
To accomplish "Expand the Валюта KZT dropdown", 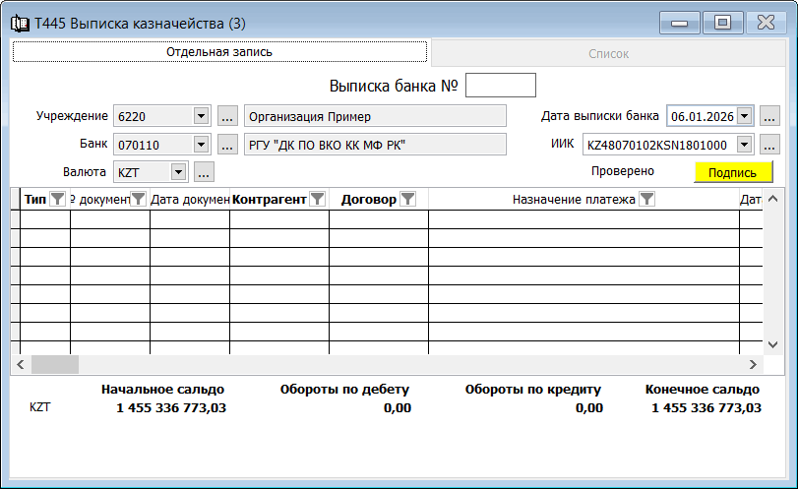I will (x=178, y=172).
